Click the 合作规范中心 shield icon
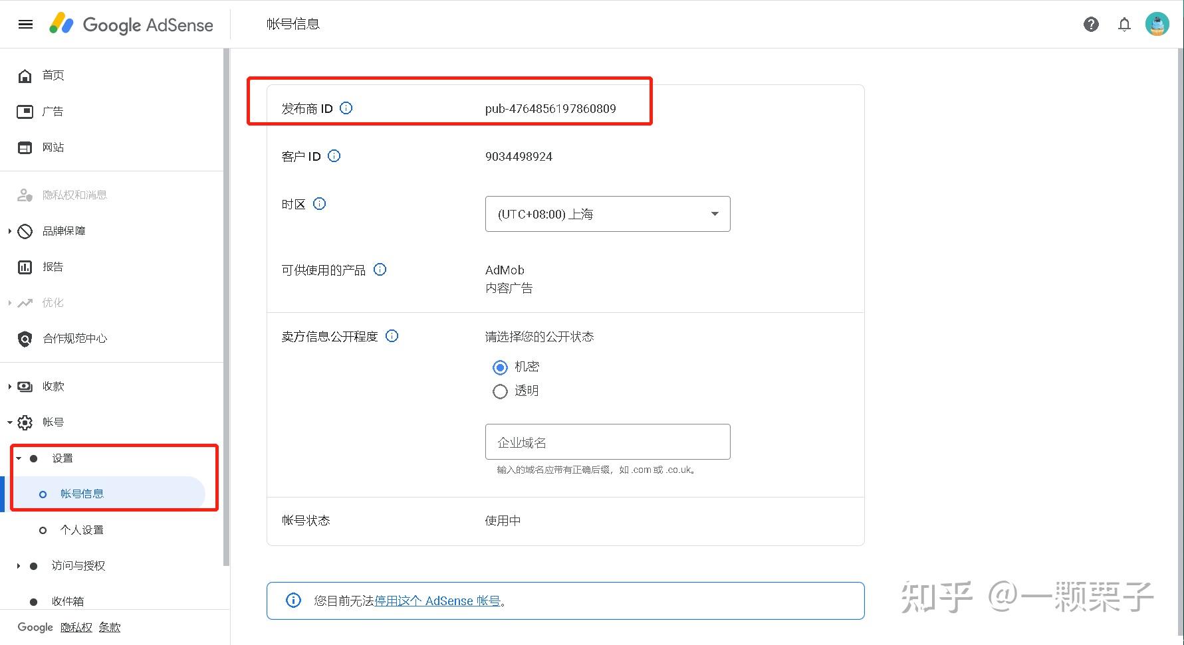This screenshot has width=1184, height=645. point(25,339)
